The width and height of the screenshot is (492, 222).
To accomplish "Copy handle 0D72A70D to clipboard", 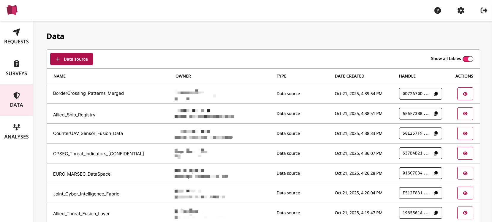I will 436,94.
